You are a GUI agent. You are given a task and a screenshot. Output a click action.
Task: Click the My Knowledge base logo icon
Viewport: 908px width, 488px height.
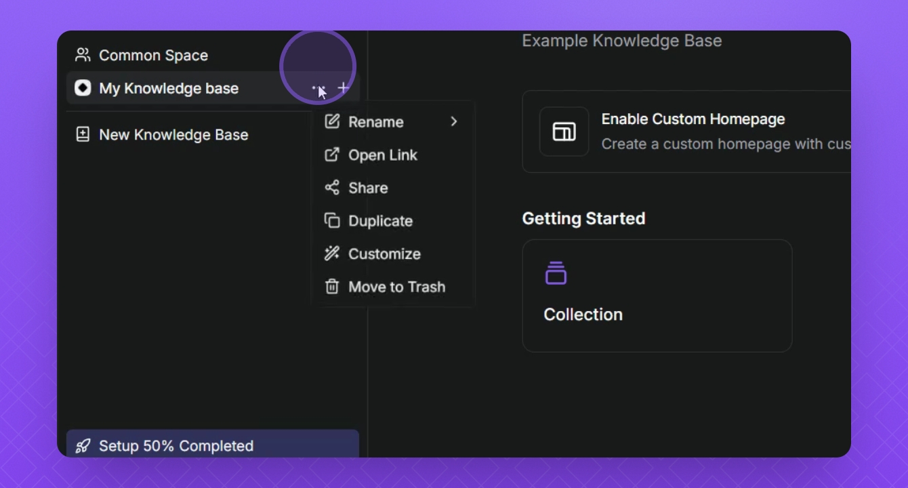tap(83, 88)
